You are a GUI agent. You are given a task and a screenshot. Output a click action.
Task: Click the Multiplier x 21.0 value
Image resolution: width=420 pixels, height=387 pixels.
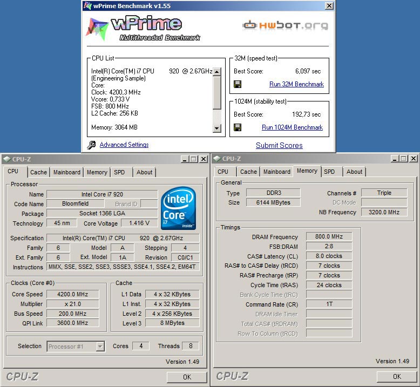72,304
